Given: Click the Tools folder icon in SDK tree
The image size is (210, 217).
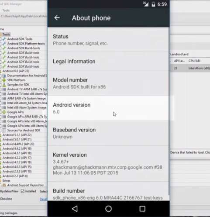Looking at the screenshot, I should click(1, 34).
